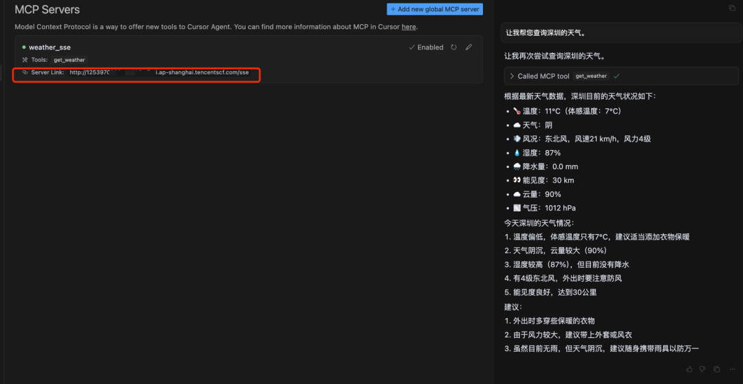Select the weather_sse server name
The image size is (743, 384).
click(50, 47)
